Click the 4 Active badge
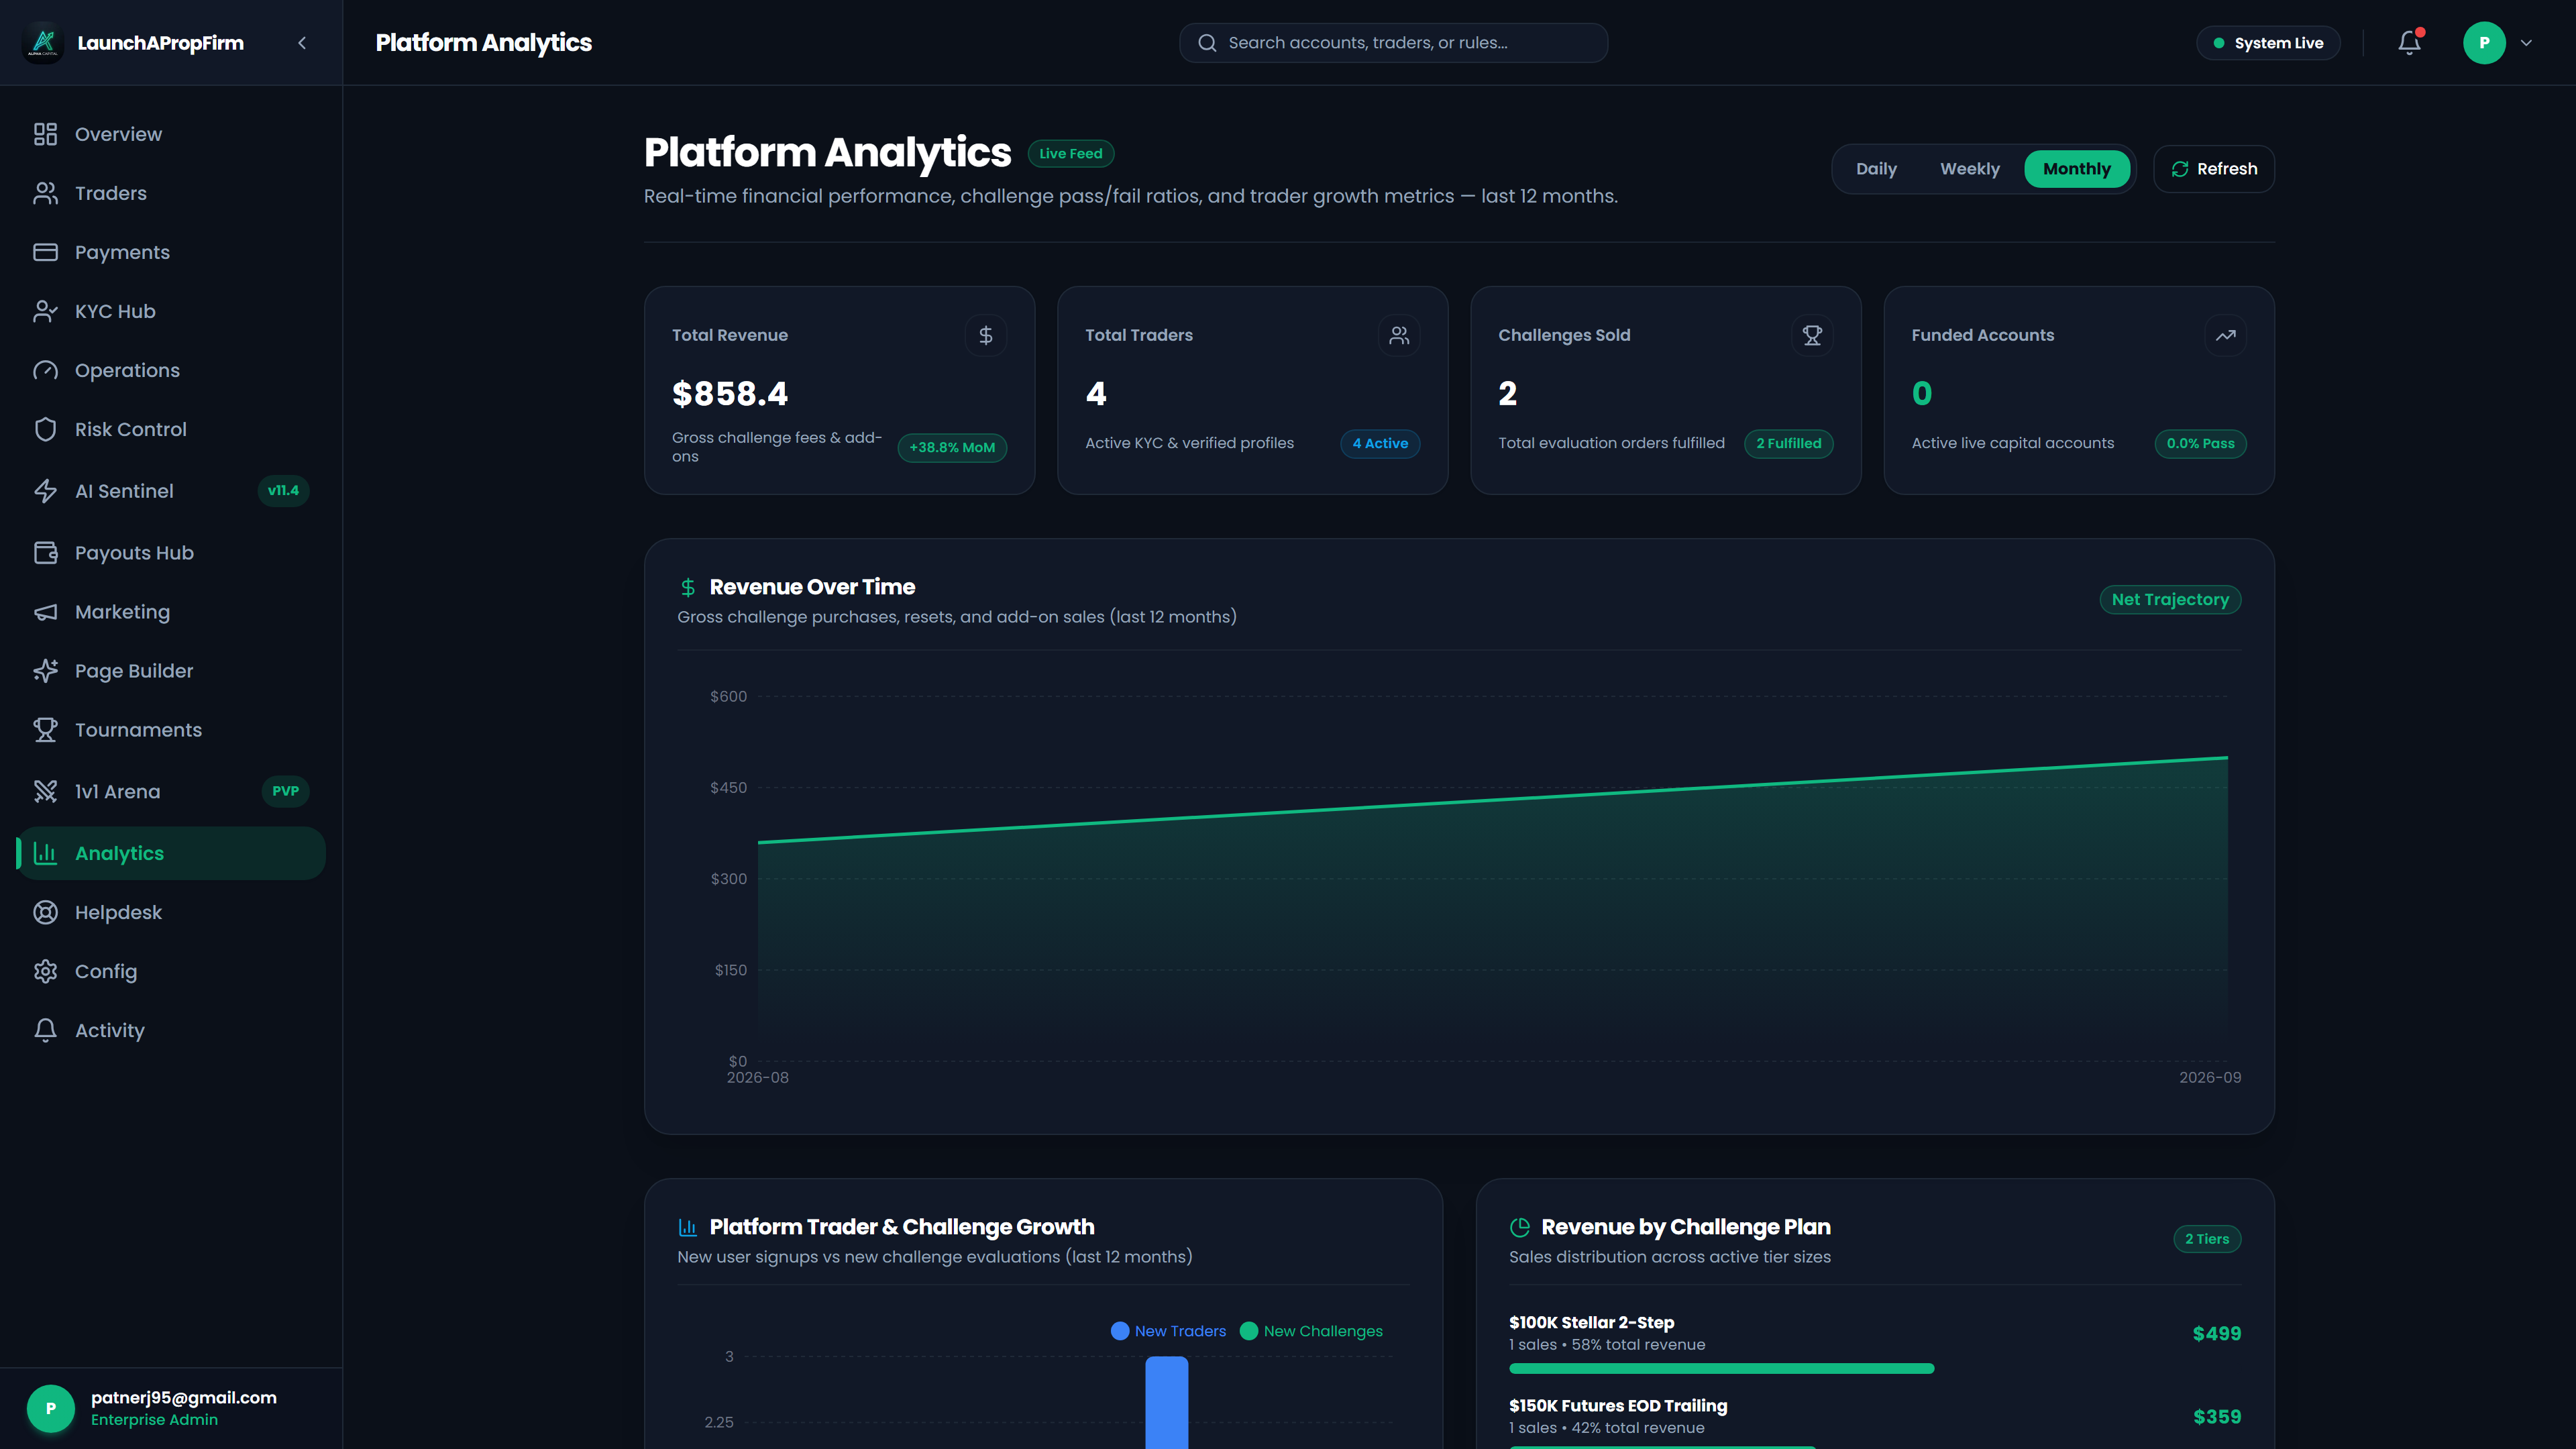The width and height of the screenshot is (2576, 1449). pos(1379,443)
